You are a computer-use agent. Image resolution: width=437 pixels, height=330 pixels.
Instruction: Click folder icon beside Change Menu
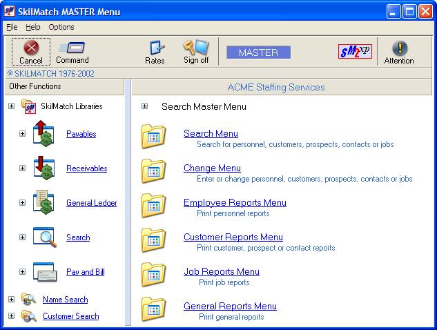[153, 171]
